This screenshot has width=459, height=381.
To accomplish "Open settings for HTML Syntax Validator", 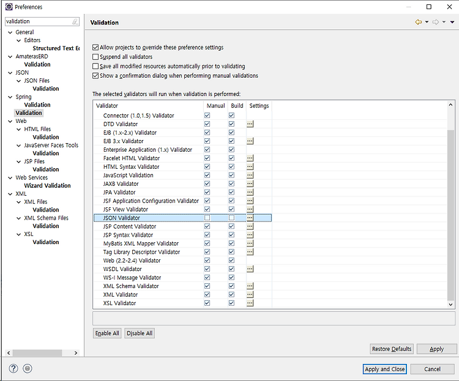I will 250,166.
